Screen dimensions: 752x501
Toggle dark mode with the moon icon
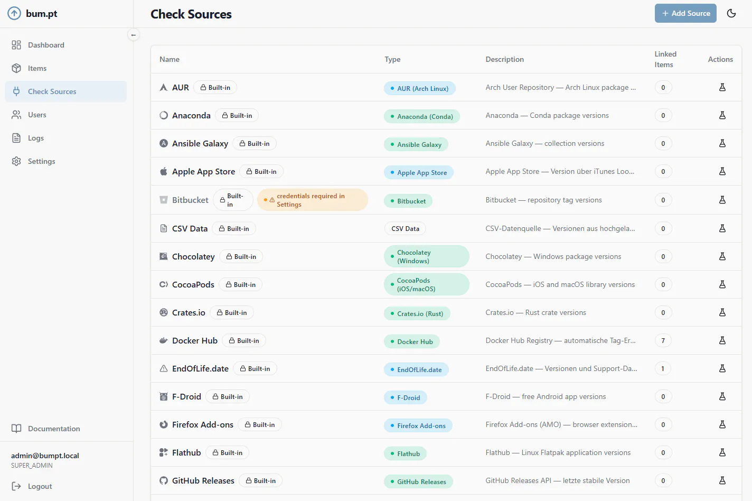731,13
